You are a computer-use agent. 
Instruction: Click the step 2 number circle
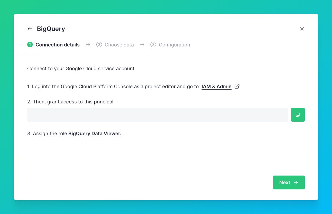click(x=99, y=45)
